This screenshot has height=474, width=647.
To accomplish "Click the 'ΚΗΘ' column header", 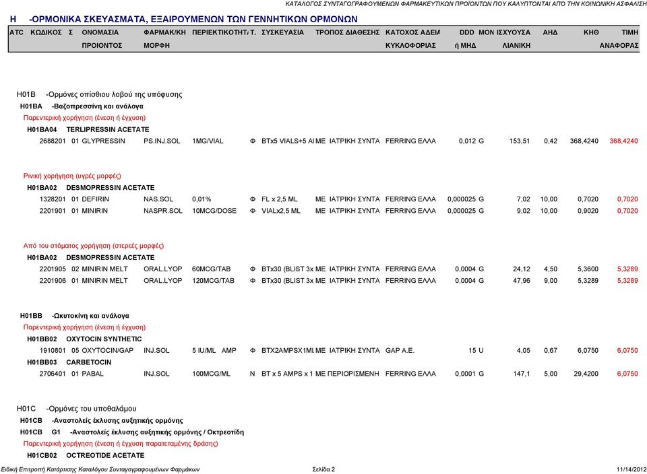I will [591, 32].
